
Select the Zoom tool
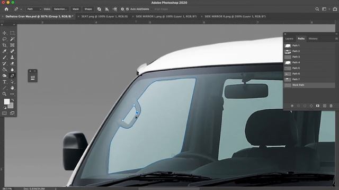pyautogui.click(x=4, y=94)
